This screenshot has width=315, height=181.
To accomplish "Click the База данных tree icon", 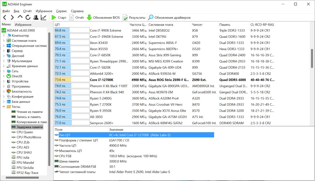I will [9, 102].
